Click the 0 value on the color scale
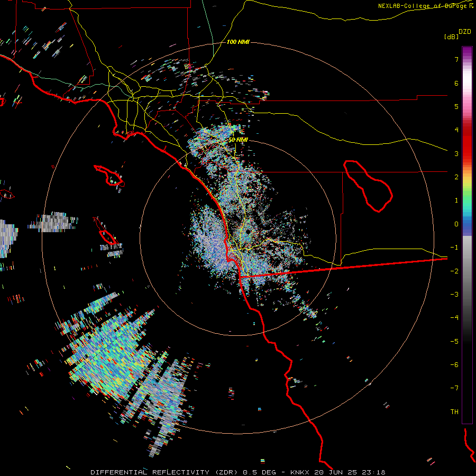Image resolution: width=476 pixels, height=476 pixels. coord(456,224)
